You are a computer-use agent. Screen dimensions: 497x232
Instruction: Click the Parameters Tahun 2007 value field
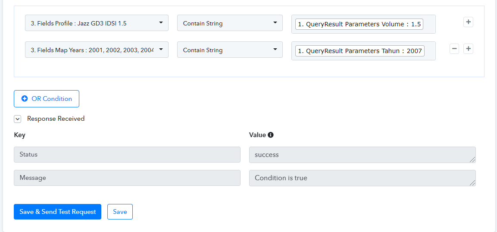[x=360, y=51]
